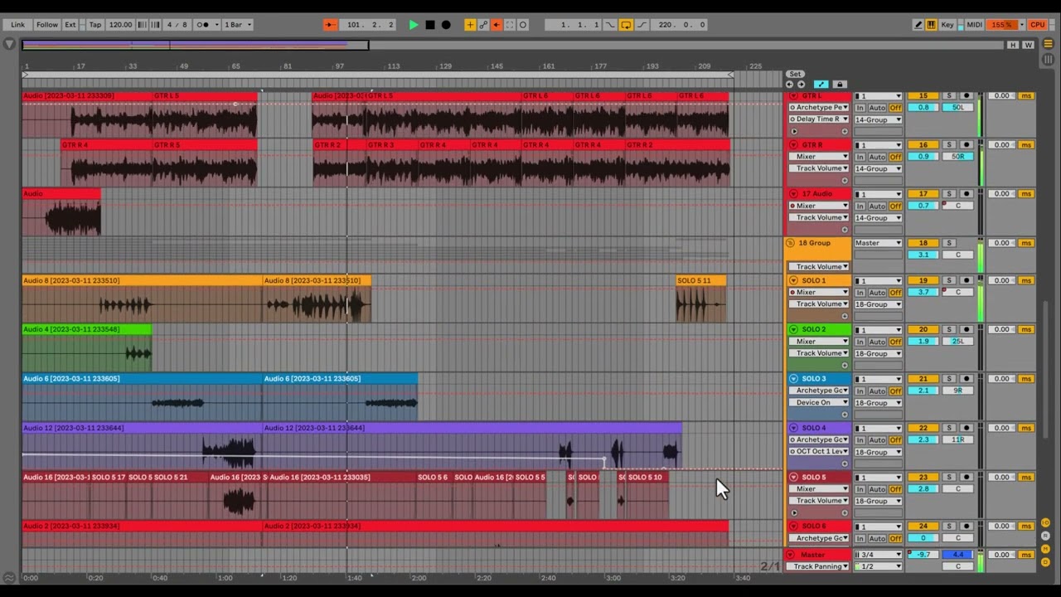Adjust the SOLO 4 pan control
Viewport: 1061px width, 597px height.
pyautogui.click(x=958, y=439)
